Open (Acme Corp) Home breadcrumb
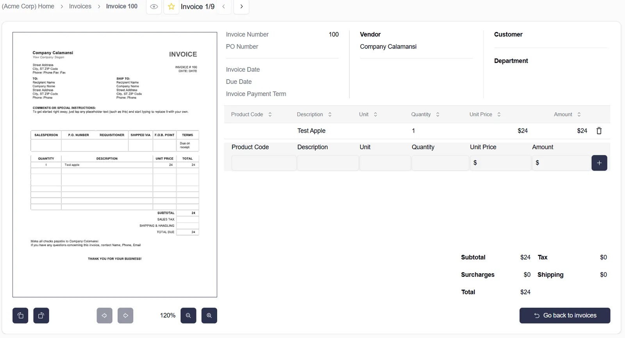 pyautogui.click(x=28, y=6)
